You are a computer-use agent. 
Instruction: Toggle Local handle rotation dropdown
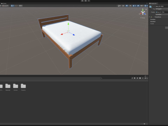pos(5,6)
